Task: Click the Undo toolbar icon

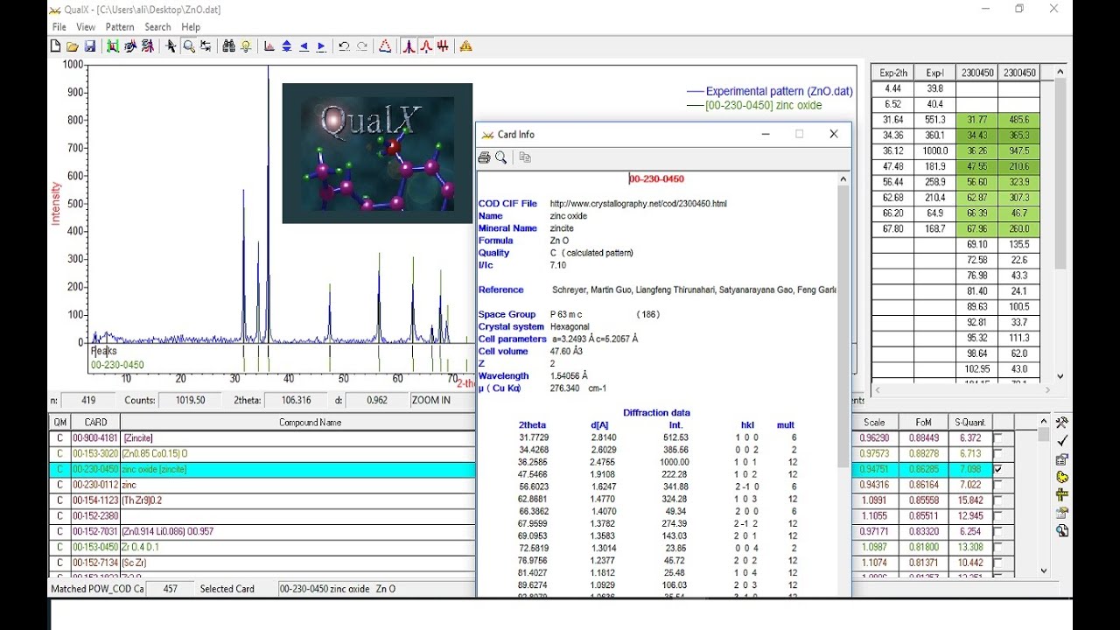Action: pos(344,46)
